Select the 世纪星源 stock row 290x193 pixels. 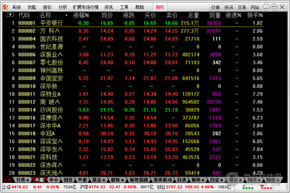137,47
